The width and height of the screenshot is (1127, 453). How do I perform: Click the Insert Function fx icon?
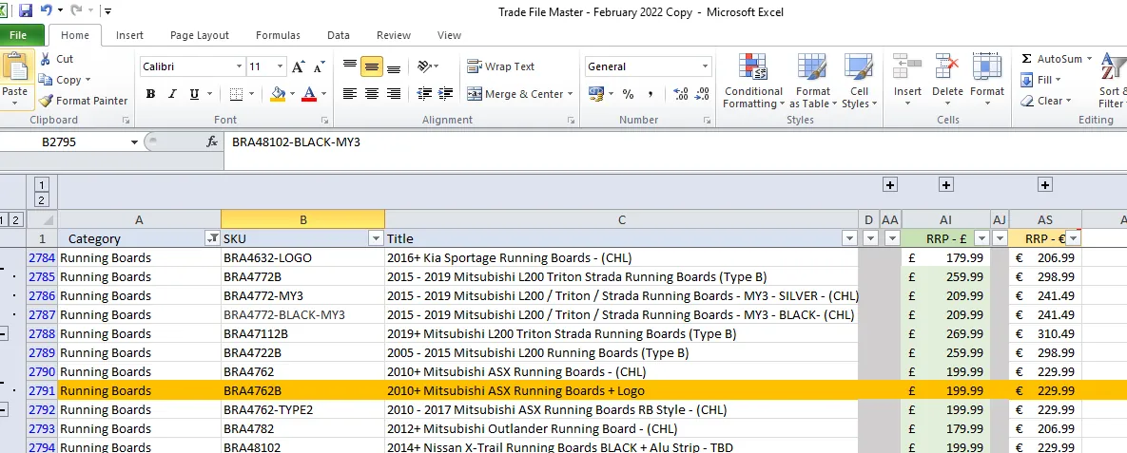[212, 142]
